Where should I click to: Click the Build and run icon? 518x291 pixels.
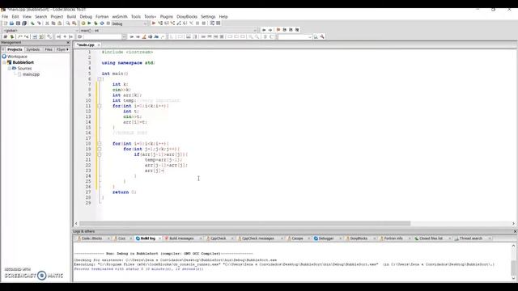coord(96,23)
